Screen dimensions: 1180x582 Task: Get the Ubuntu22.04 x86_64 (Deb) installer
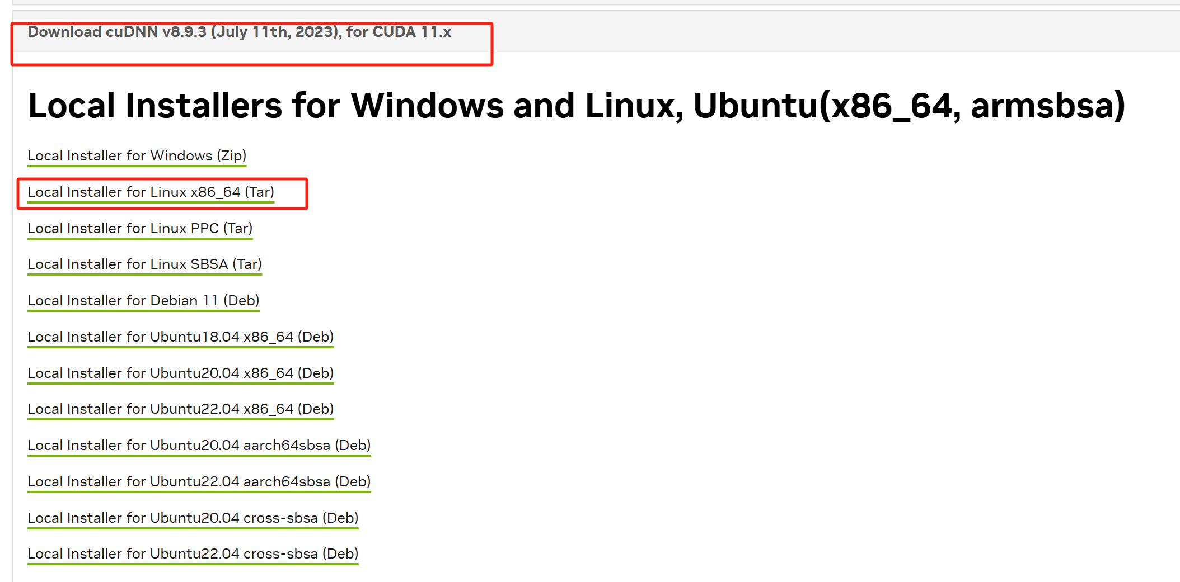pos(181,409)
